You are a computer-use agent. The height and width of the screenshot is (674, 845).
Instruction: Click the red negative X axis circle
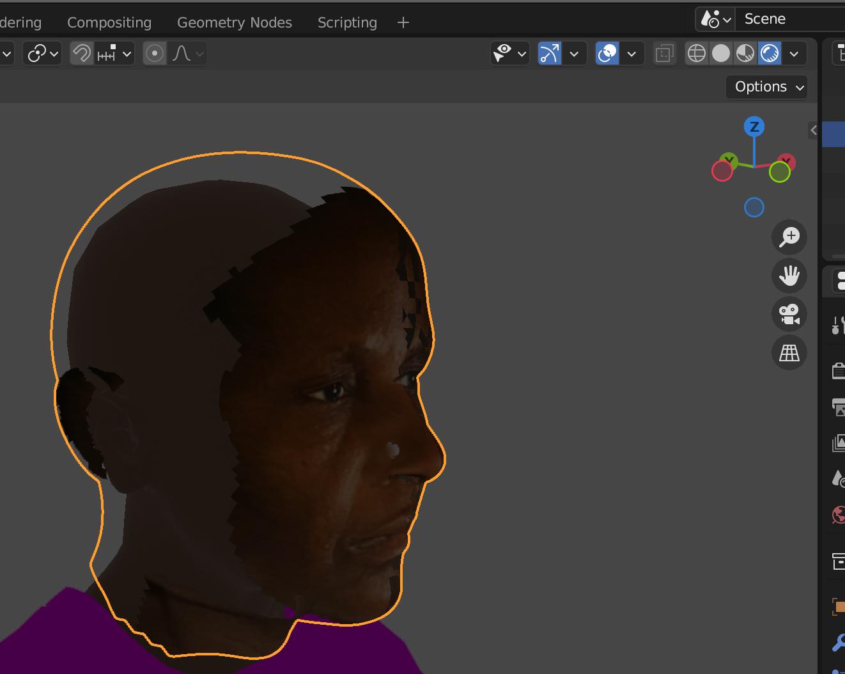(722, 171)
